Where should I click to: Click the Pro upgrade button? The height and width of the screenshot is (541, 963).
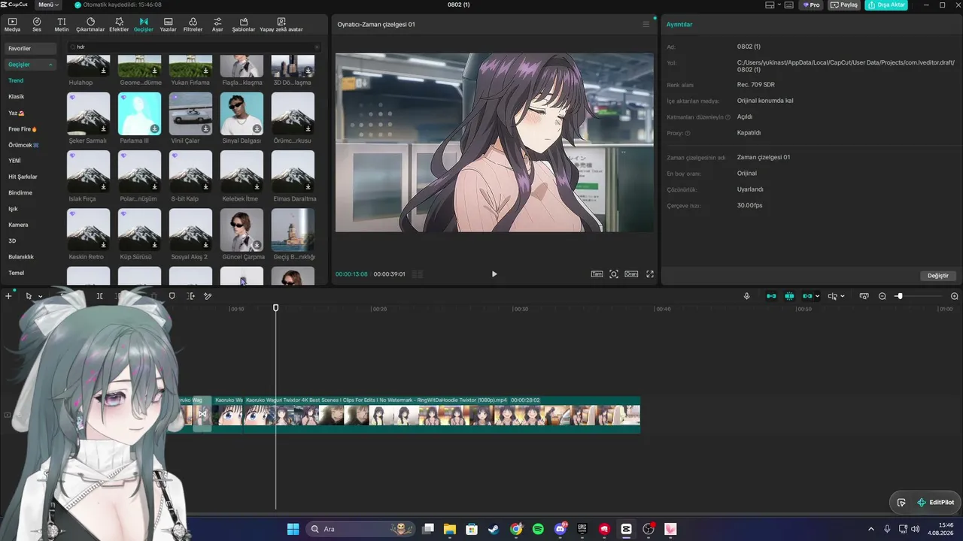811,5
